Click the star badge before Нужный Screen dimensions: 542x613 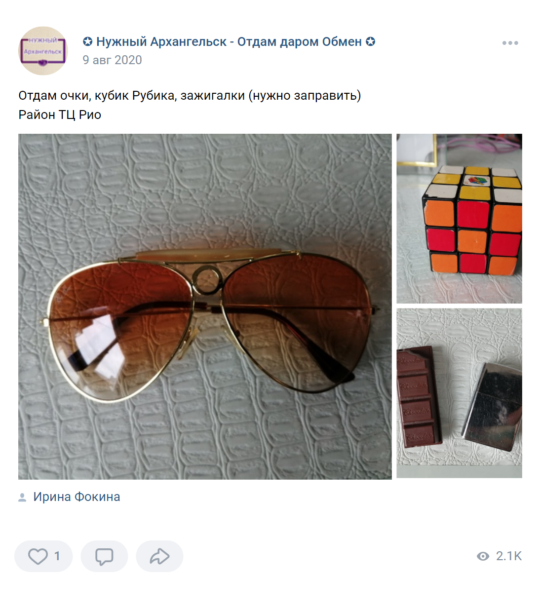click(x=87, y=41)
